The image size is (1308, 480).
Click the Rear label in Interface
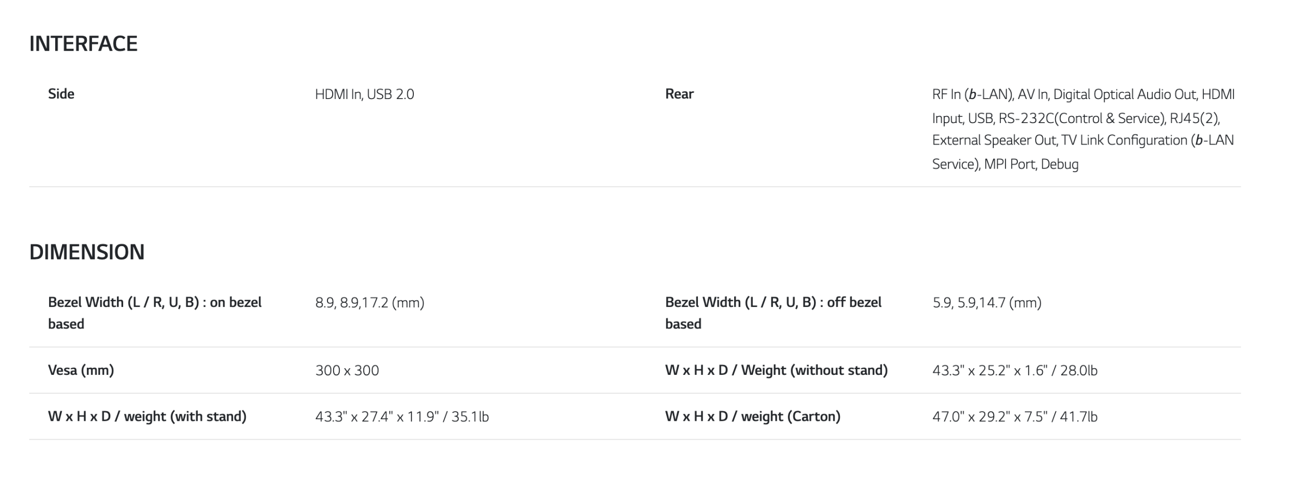pyautogui.click(x=679, y=94)
